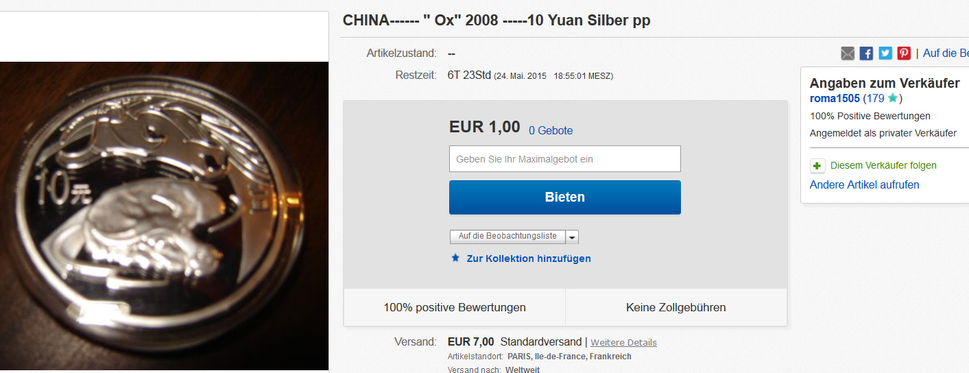Share listing on Facebook icon

coord(866,53)
